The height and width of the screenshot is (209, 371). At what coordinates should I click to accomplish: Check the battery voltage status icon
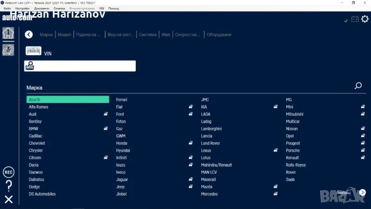tap(355, 20)
